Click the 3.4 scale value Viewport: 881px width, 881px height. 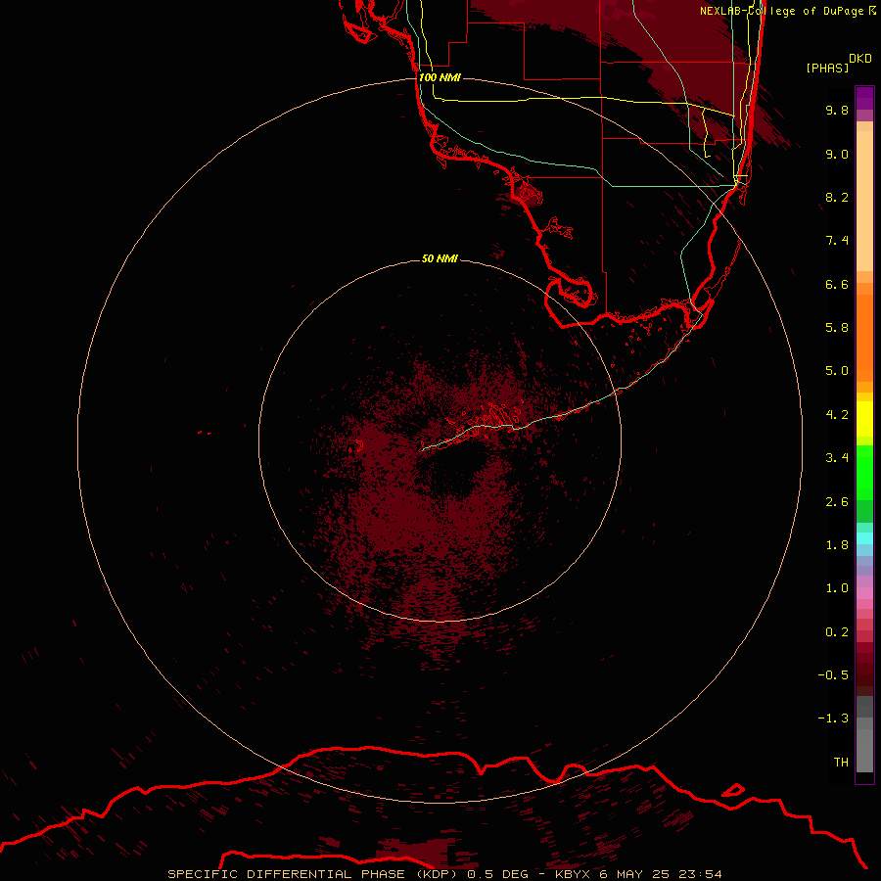(837, 458)
